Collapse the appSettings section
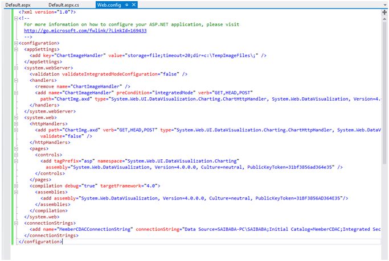Screen dimensions: 389x261 [x=16, y=49]
